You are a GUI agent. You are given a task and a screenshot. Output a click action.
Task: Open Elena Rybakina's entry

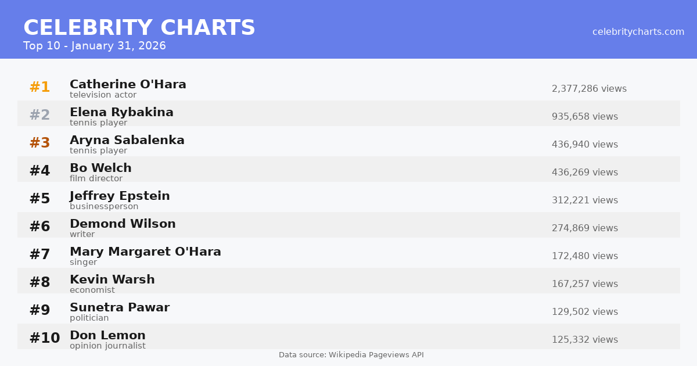(x=121, y=113)
